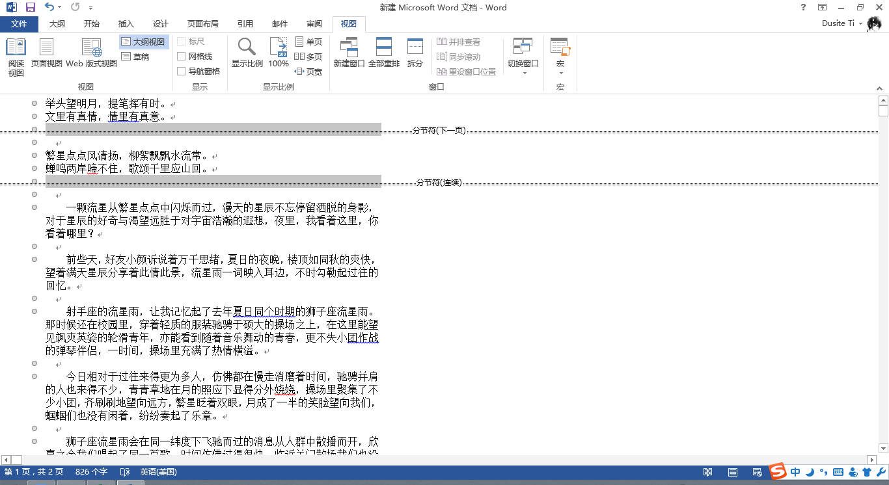Switch to Page view (页面视图)
The height and width of the screenshot is (485, 889).
pos(46,53)
